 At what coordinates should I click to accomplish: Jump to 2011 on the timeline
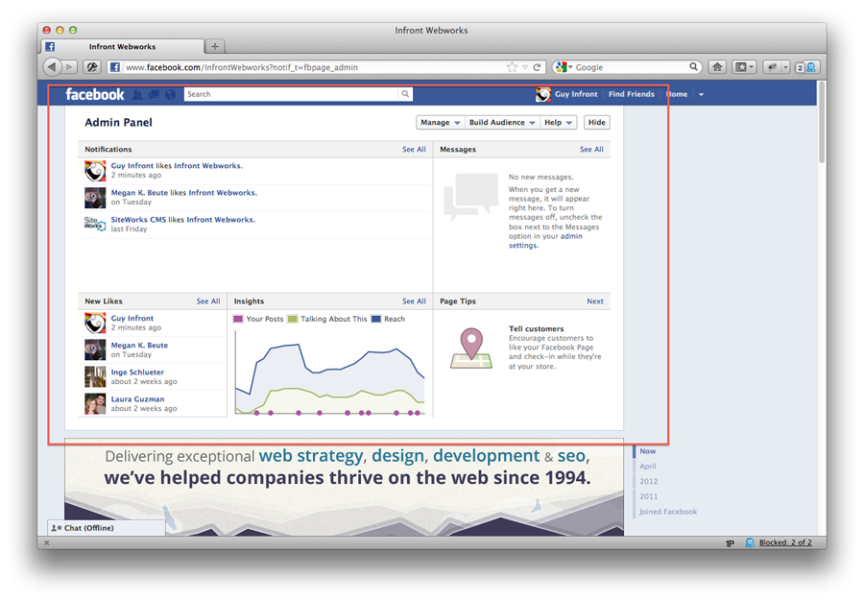coord(649,496)
